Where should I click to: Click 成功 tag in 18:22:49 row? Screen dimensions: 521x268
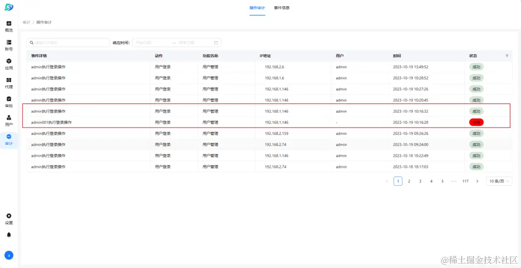(476, 156)
